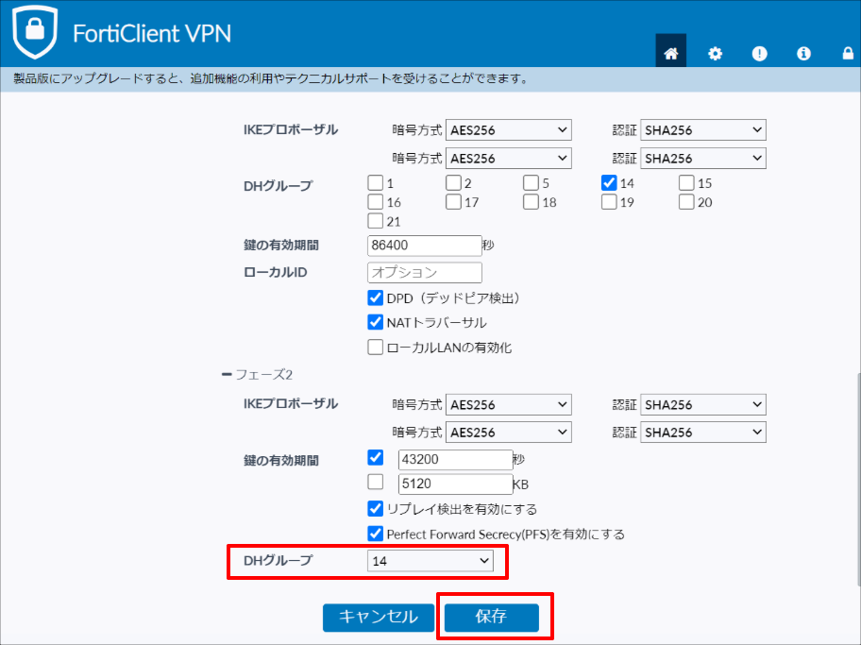Screen dimensions: 861x645
Task: Click the padlock icon in header
Action: pyautogui.click(x=848, y=53)
